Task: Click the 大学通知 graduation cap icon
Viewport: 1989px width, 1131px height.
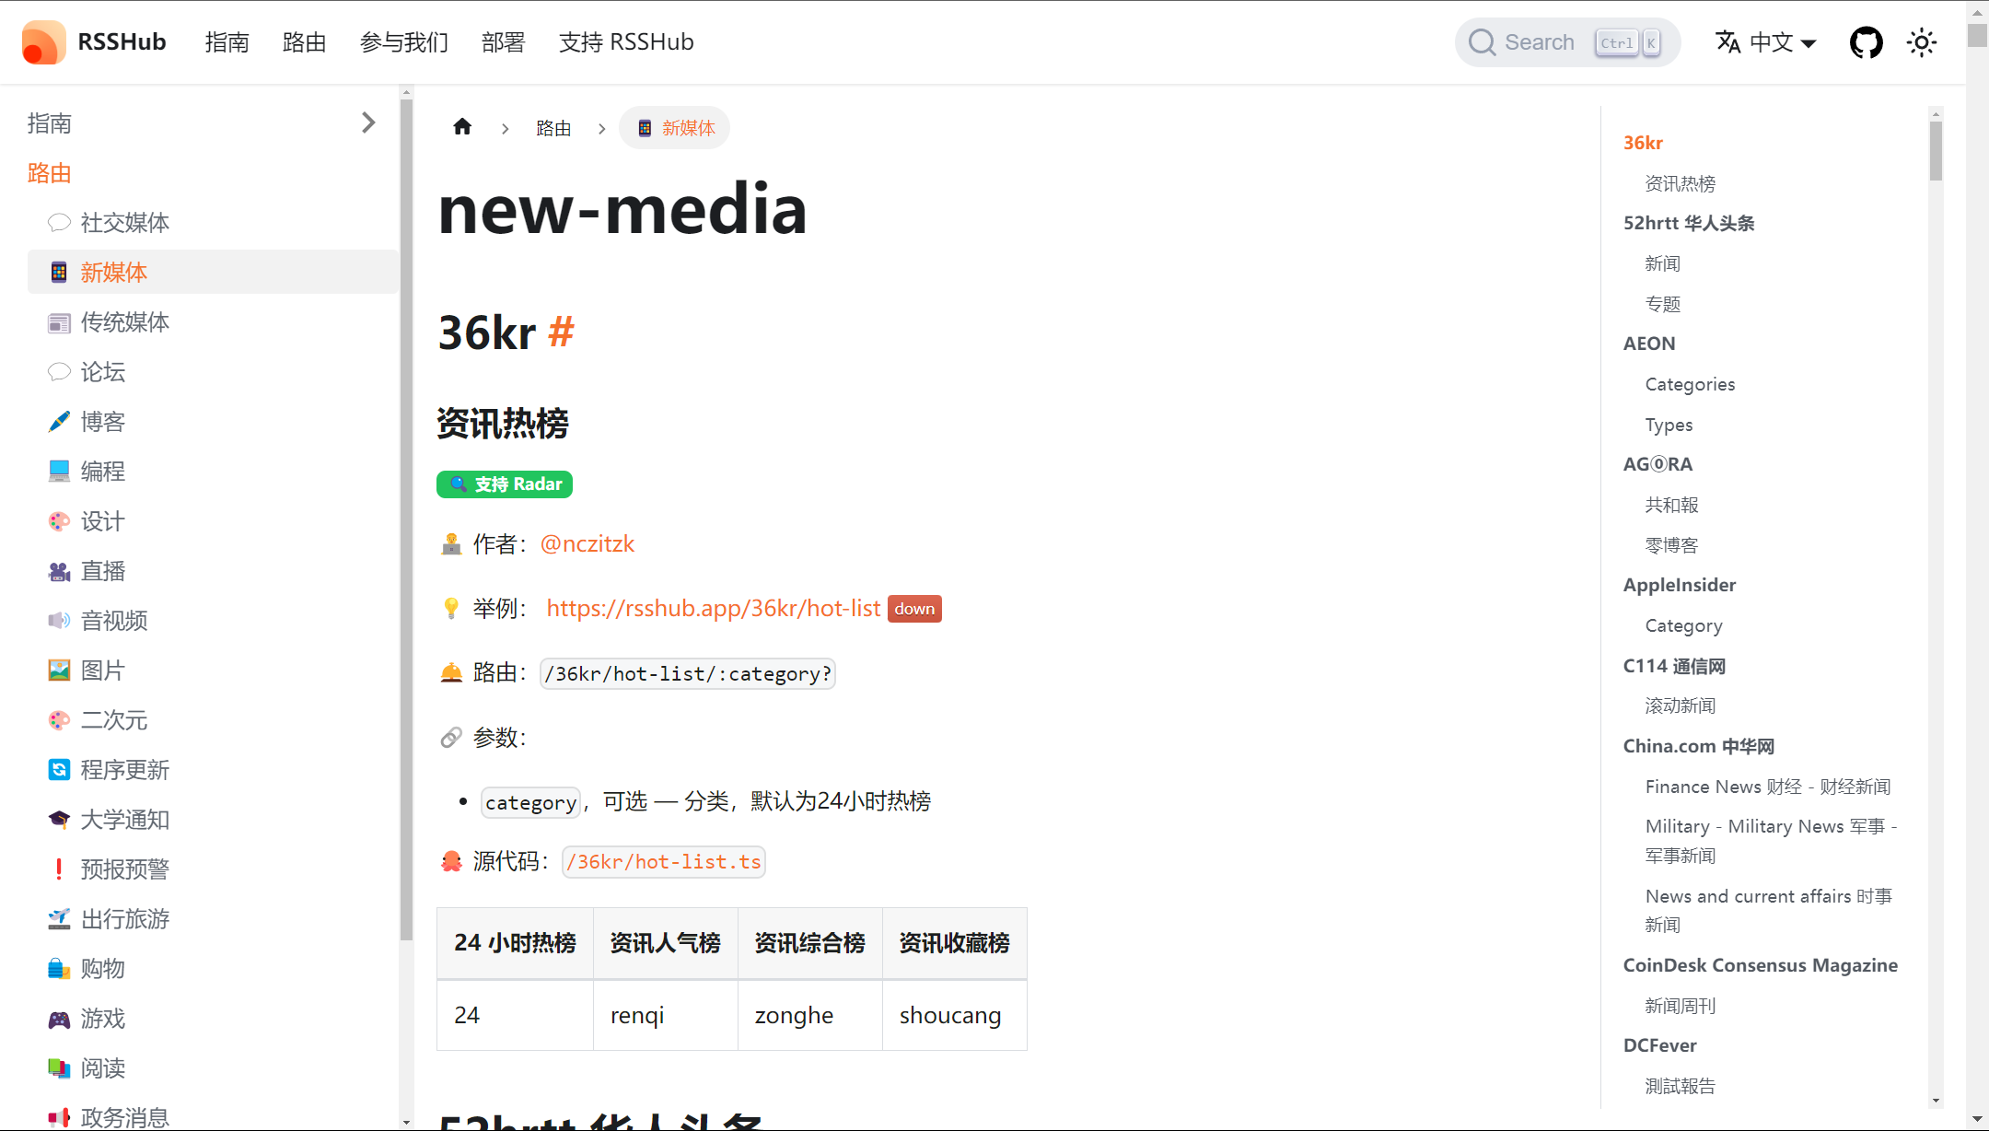Action: pyautogui.click(x=59, y=820)
